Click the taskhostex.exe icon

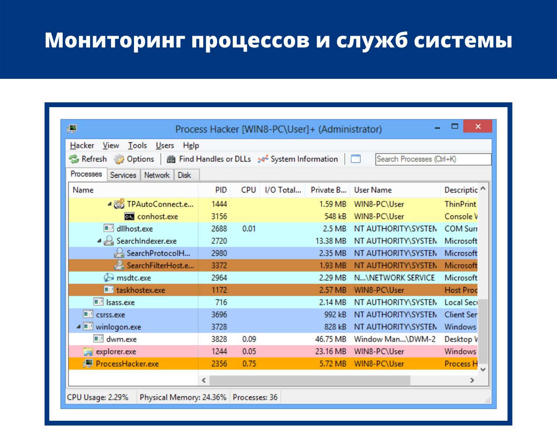click(109, 290)
